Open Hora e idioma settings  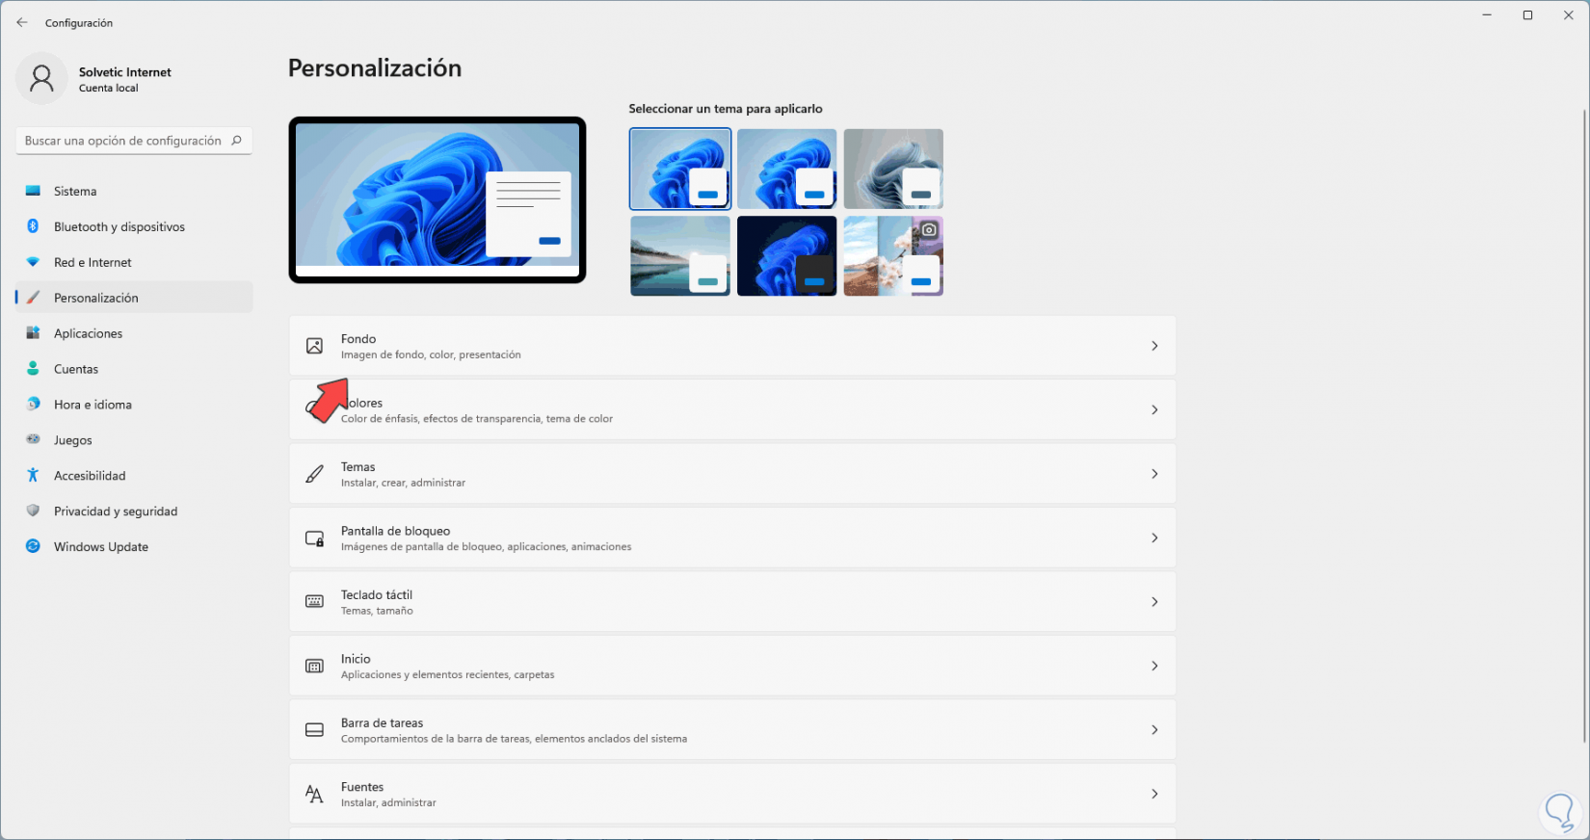[134, 405]
